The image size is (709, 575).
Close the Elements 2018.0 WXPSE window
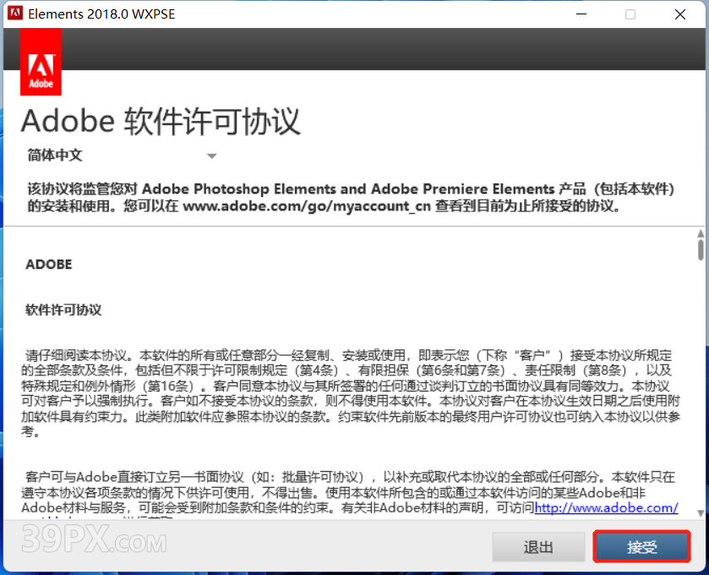[x=680, y=14]
